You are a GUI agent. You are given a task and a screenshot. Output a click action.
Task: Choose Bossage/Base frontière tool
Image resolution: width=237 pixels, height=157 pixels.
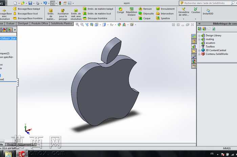coord(28,18)
